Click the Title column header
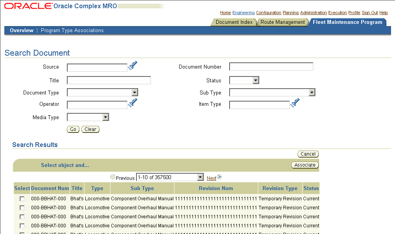 pos(77,188)
